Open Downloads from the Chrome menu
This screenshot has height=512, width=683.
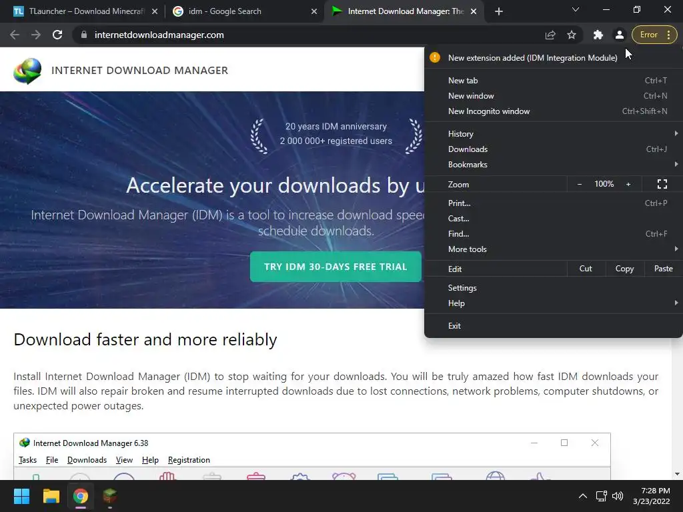tap(553, 149)
